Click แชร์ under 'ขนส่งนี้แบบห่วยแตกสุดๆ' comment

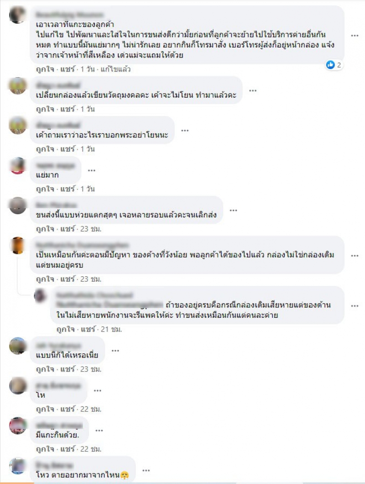tap(68, 229)
